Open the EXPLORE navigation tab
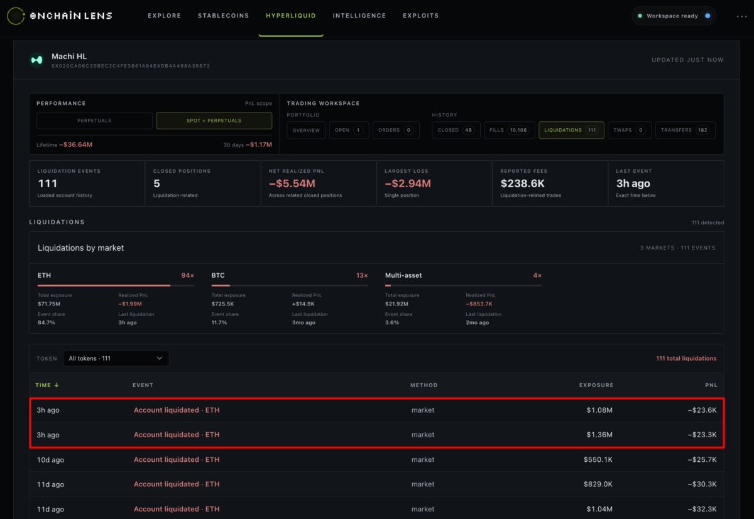Screen dimensions: 754x519 [x=164, y=16]
